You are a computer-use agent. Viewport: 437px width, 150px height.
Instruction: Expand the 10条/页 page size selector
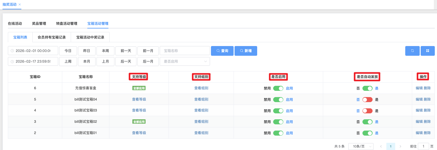pyautogui.click(x=361, y=146)
